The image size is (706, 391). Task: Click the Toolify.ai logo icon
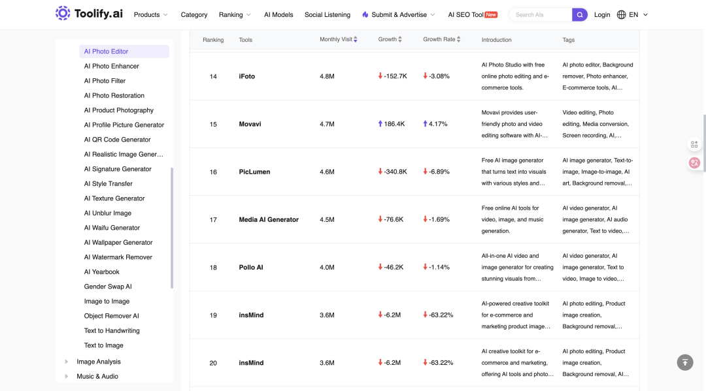tap(63, 14)
